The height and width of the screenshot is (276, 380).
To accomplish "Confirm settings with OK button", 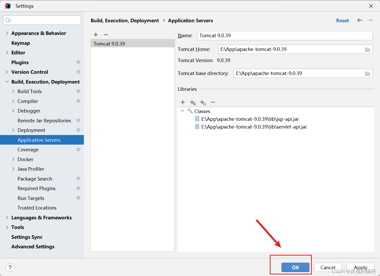I will point(295,267).
